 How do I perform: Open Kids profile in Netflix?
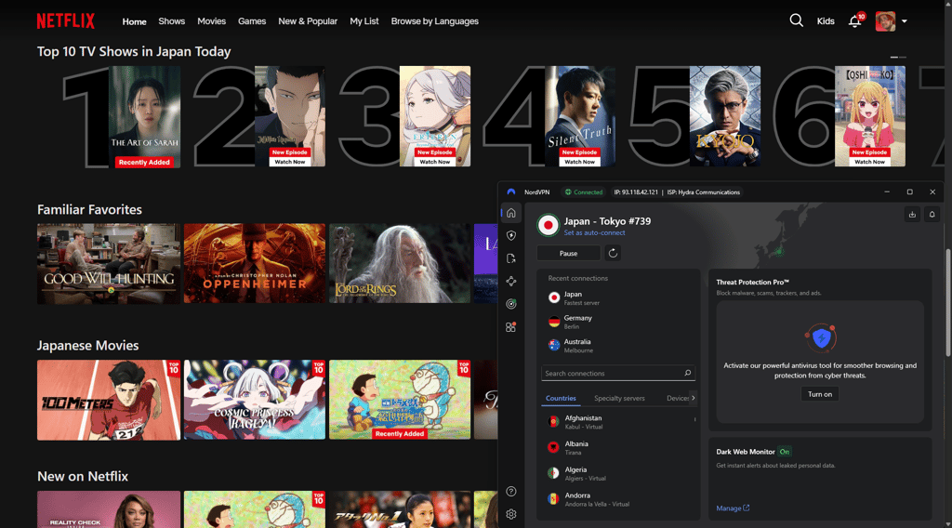point(826,21)
